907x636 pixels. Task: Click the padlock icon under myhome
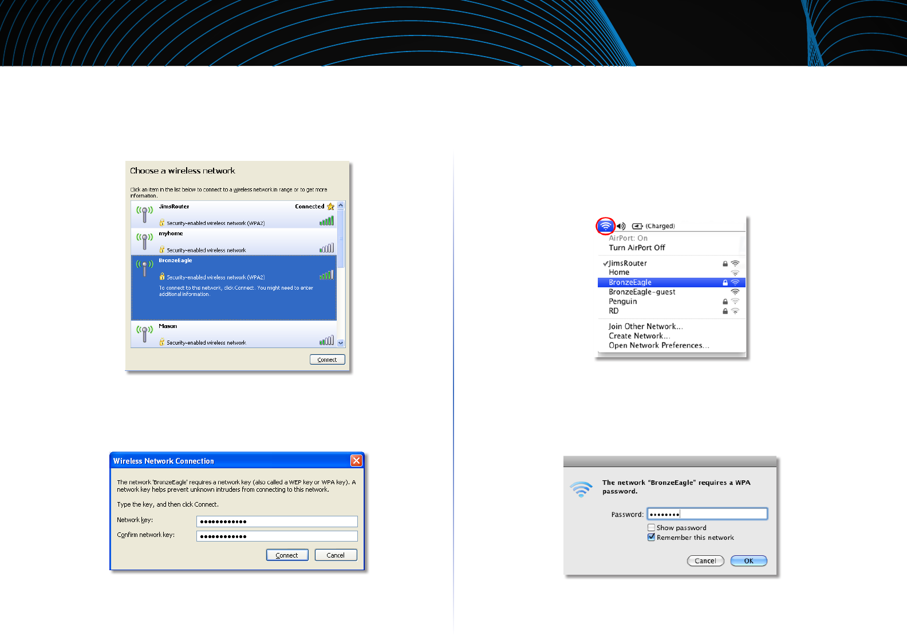pos(162,250)
